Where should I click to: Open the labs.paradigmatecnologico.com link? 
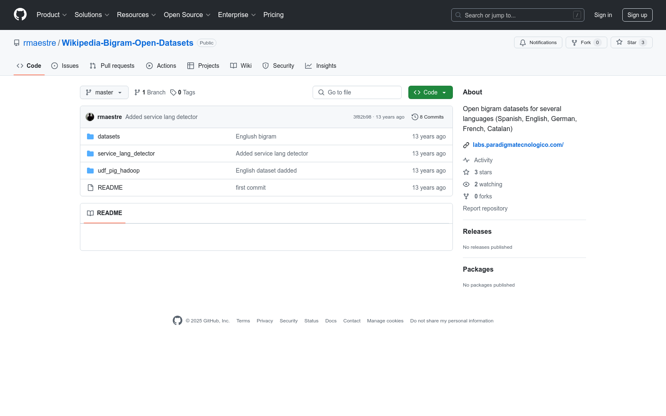click(518, 145)
